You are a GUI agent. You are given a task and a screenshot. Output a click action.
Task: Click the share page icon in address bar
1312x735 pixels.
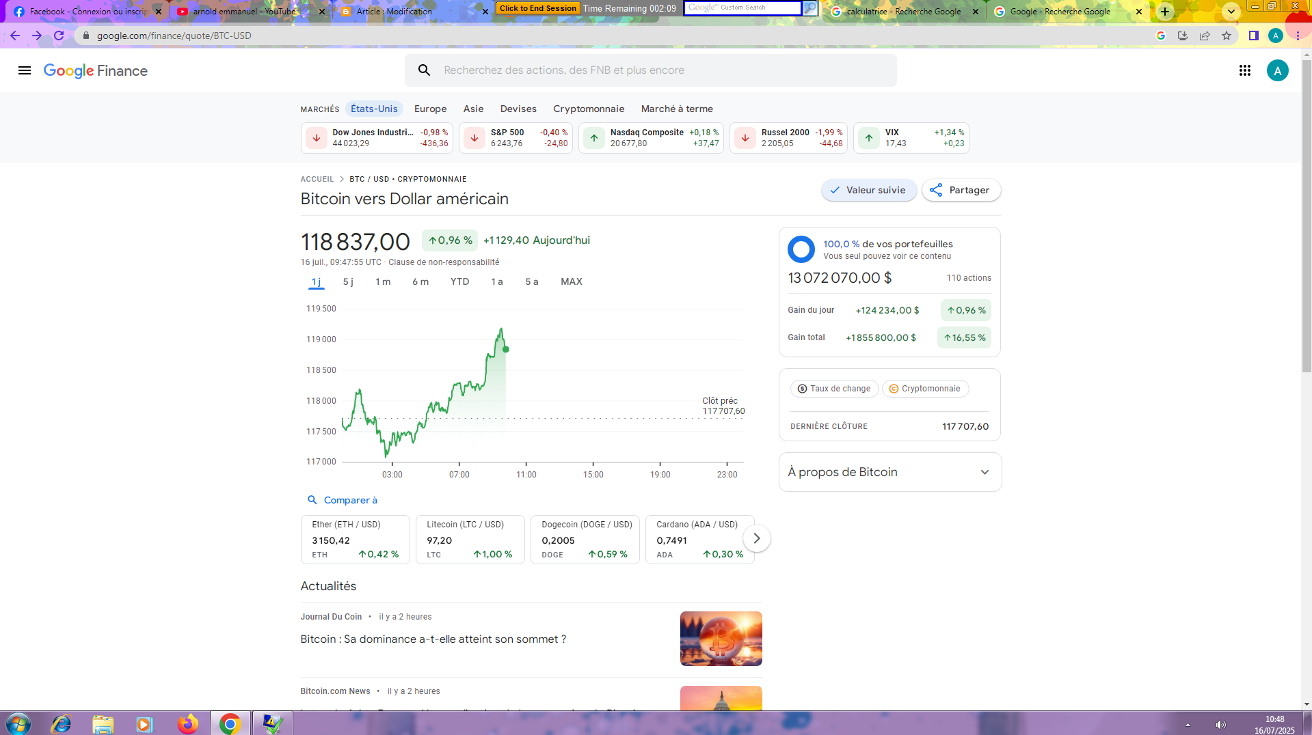click(x=1205, y=36)
